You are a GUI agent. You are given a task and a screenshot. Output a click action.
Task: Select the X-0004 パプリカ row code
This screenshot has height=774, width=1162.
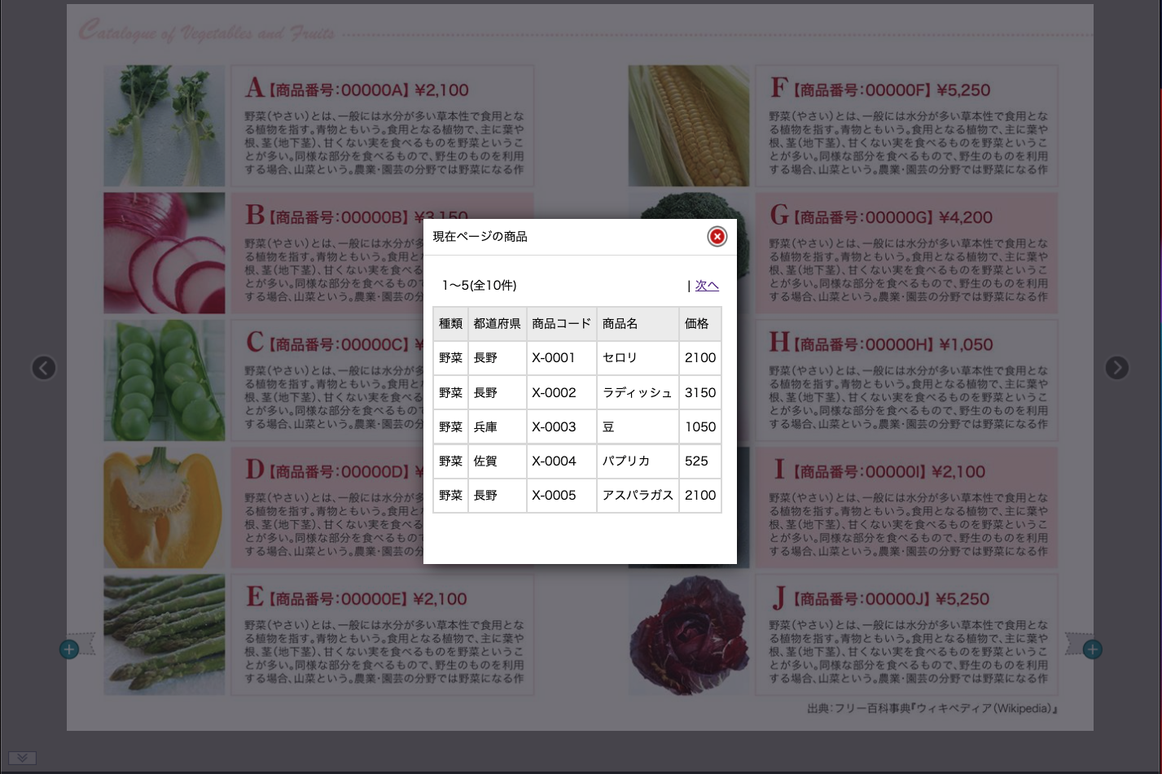pyautogui.click(x=554, y=461)
